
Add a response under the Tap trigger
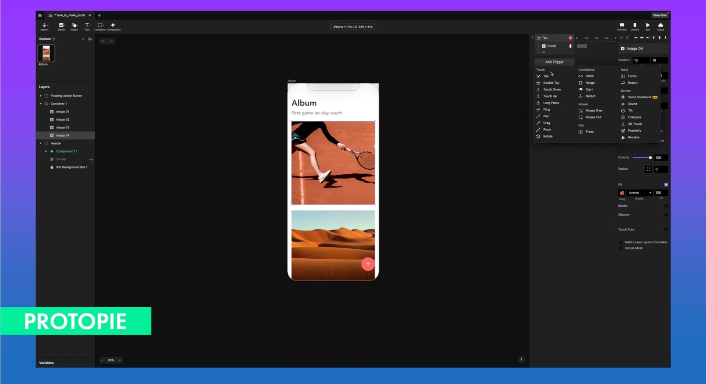[x=544, y=52]
